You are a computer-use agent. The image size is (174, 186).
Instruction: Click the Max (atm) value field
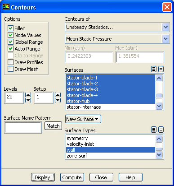pyautogui.click(x=140, y=57)
